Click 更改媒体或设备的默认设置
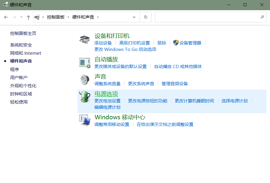This screenshot has width=270, height=183. 120,66
